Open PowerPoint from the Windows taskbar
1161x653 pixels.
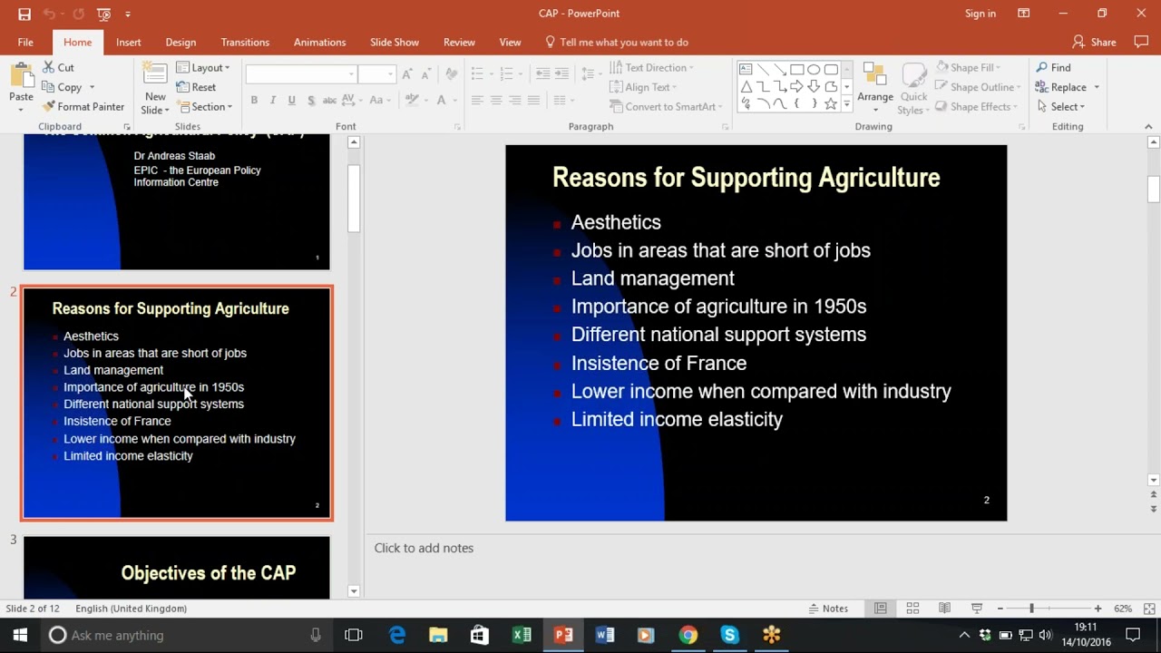click(x=563, y=635)
